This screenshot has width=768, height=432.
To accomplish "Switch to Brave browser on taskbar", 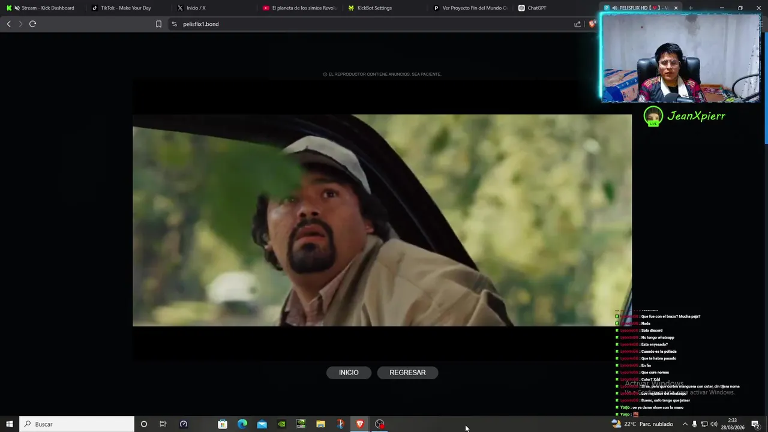I will click(360, 424).
